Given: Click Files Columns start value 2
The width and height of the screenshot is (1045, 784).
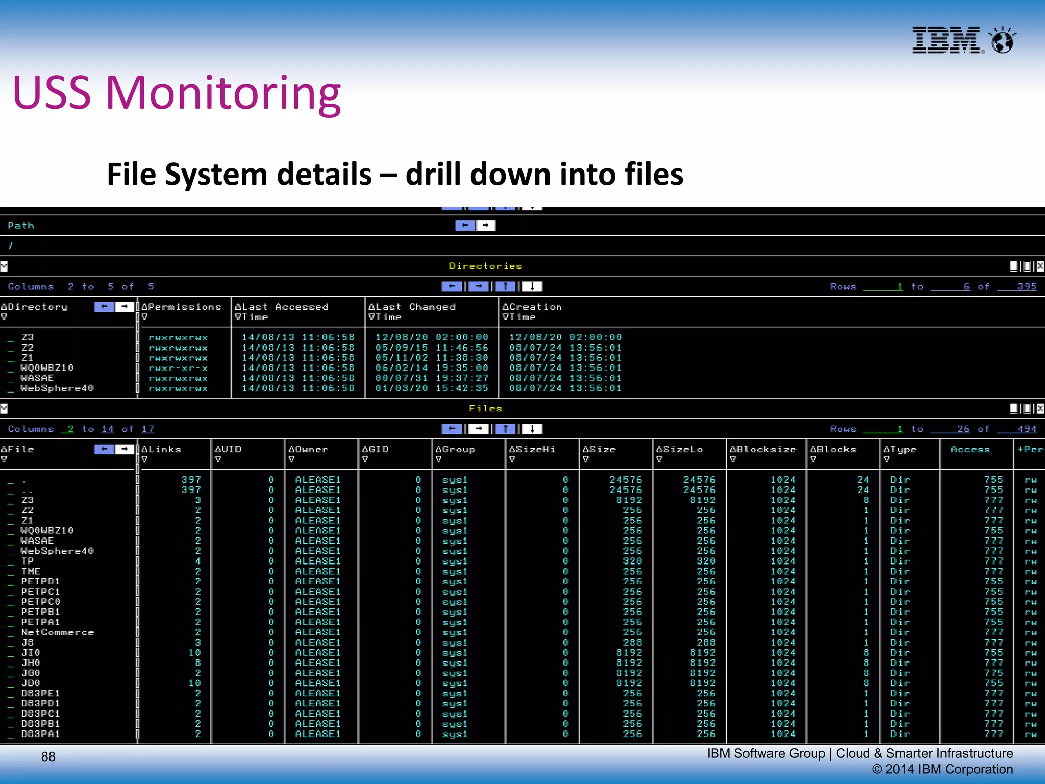Looking at the screenshot, I should [x=67, y=429].
